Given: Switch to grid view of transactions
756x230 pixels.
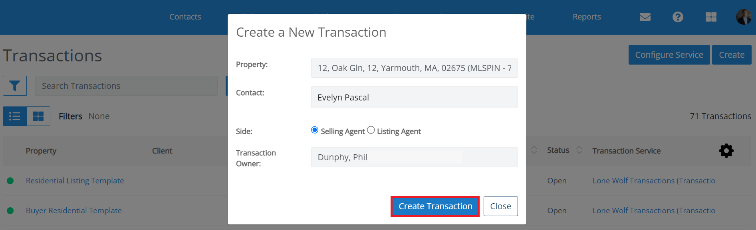Looking at the screenshot, I should tap(38, 116).
